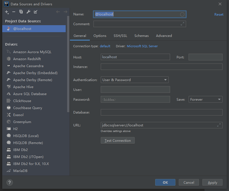Select H2 driver icon
The image size is (229, 191).
coord(9,129)
